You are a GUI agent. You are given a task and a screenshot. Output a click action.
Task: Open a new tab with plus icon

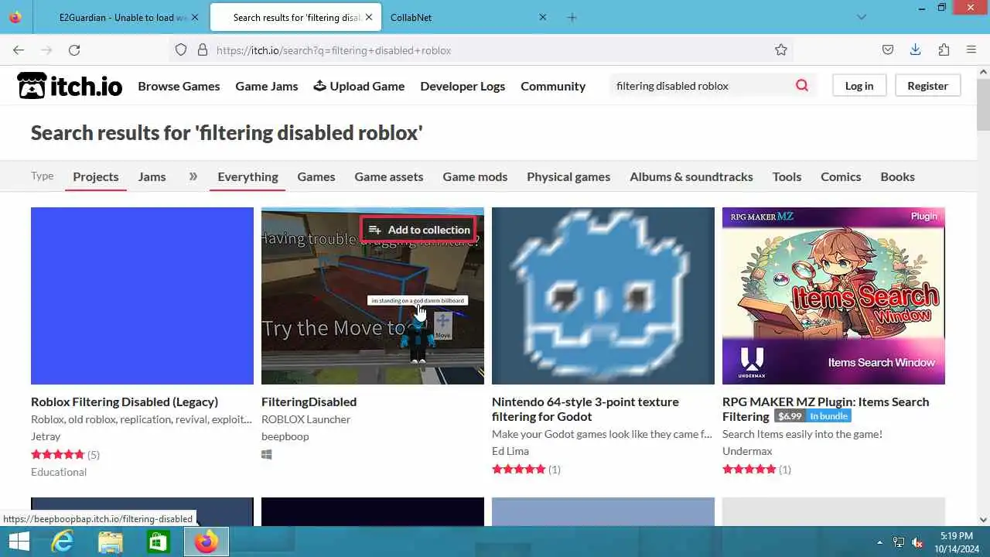tap(572, 17)
